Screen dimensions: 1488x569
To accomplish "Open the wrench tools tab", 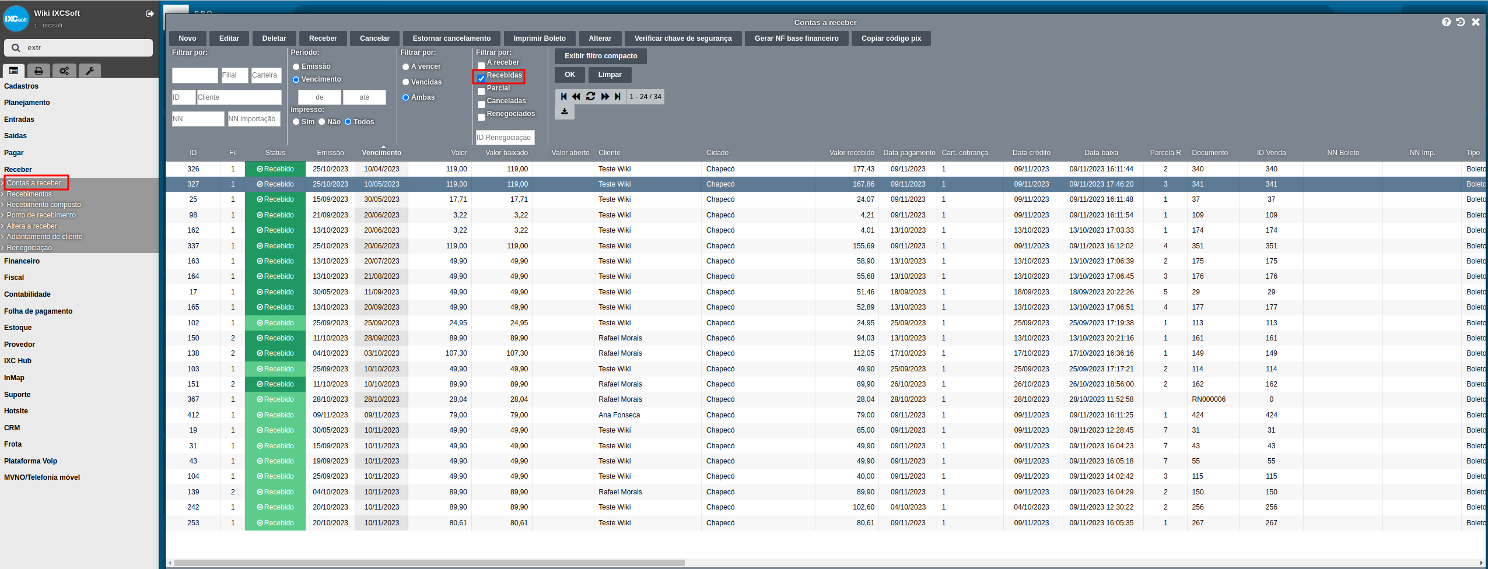I will click(x=90, y=71).
